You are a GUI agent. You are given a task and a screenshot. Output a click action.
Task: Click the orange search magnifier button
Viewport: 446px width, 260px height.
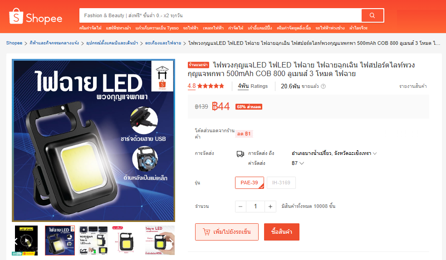372,15
